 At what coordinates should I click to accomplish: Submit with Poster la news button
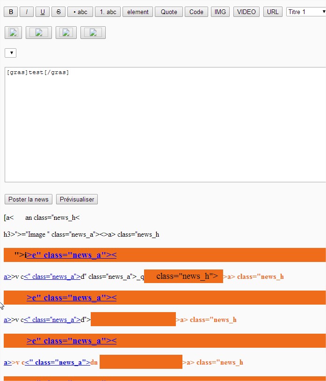29,199
